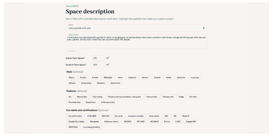Edit the Indoor Floor Space value
The height and width of the screenshot is (136, 273).
coord(98,58)
